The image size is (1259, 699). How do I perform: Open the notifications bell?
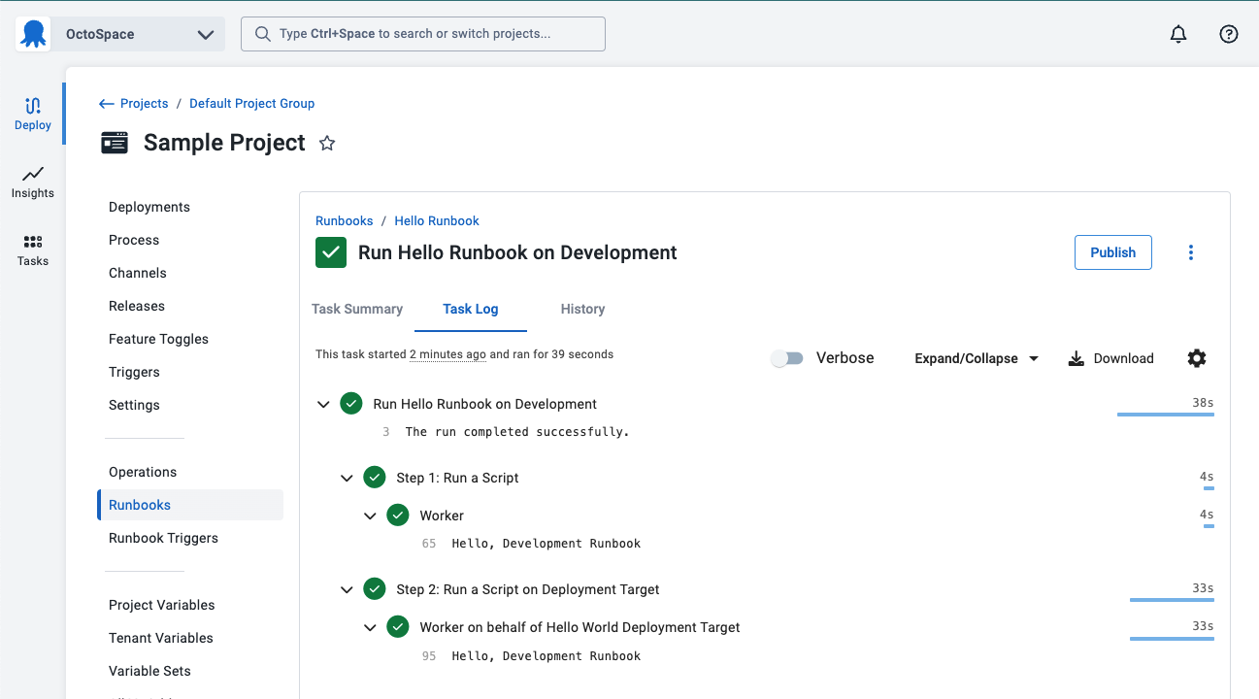click(1178, 34)
